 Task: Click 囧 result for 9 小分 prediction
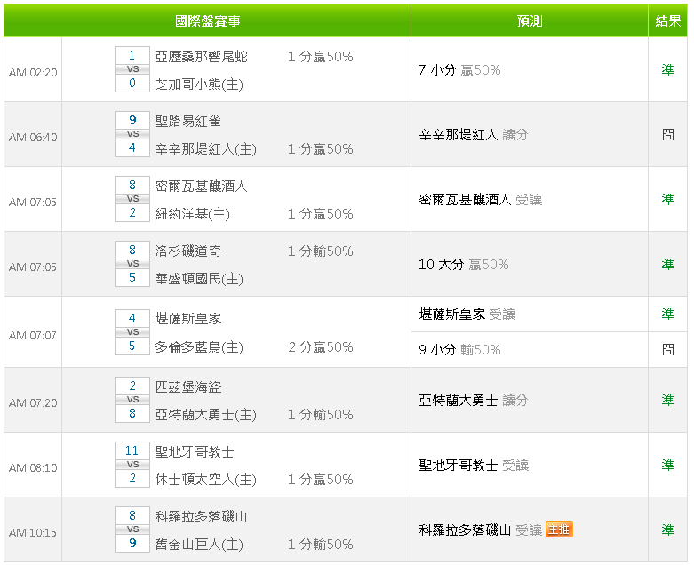point(668,349)
